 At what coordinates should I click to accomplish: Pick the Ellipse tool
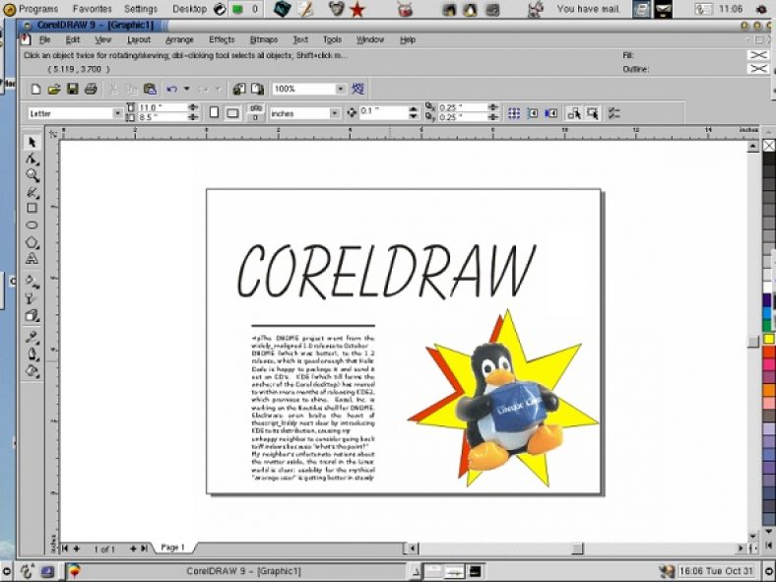point(32,226)
